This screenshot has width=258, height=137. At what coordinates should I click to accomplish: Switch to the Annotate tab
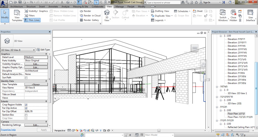(x=53, y=7)
